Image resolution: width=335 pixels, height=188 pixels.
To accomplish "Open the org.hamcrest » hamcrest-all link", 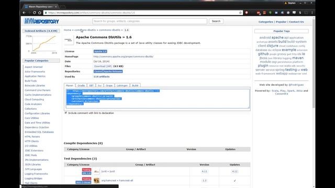I will point(117,181).
